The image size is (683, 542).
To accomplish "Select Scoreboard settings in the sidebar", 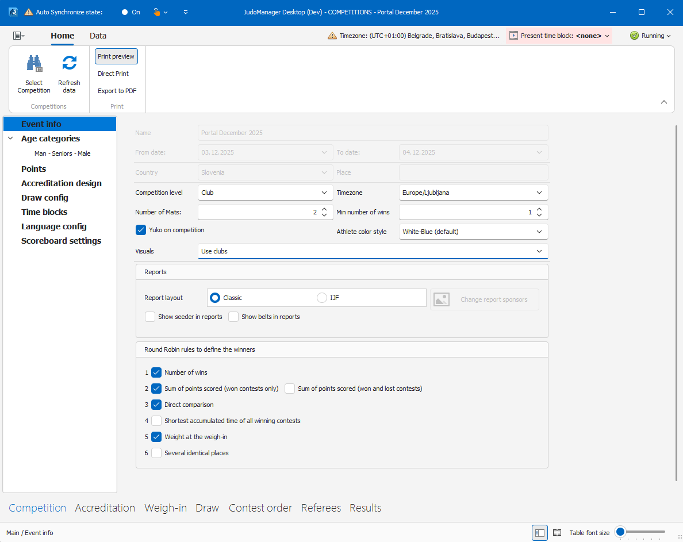I will pyautogui.click(x=61, y=241).
